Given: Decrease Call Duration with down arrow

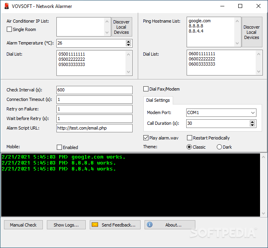Looking at the screenshot, I should pyautogui.click(x=252, y=125).
